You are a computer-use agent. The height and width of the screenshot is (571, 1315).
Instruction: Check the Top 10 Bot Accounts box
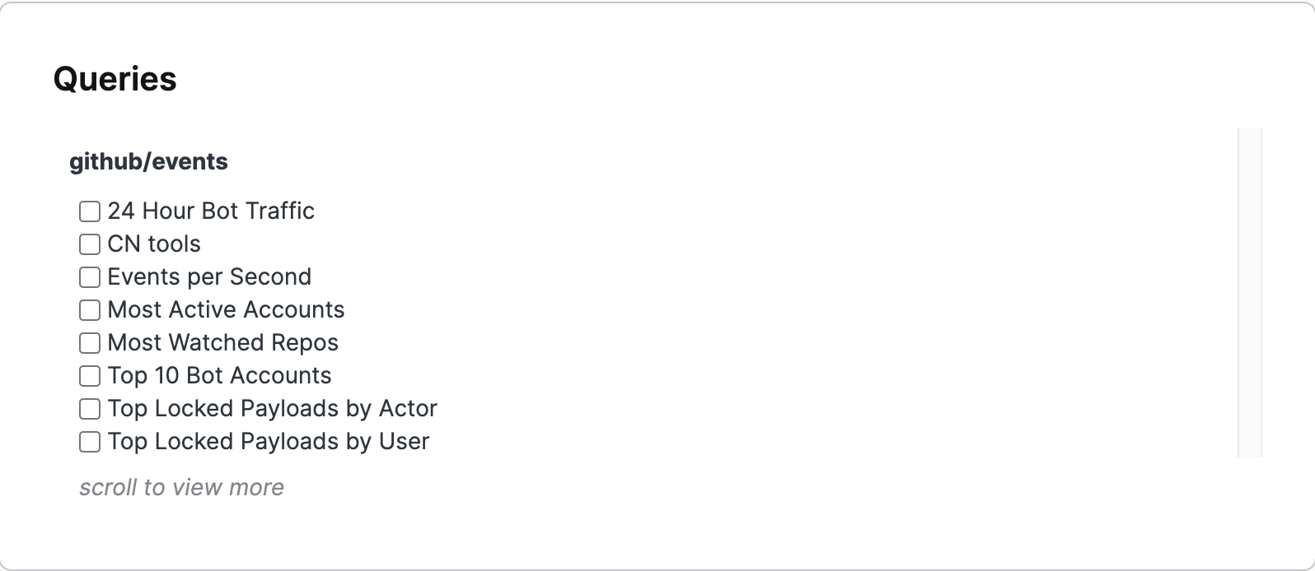coord(90,376)
